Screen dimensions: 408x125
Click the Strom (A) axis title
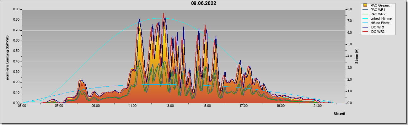point(357,56)
